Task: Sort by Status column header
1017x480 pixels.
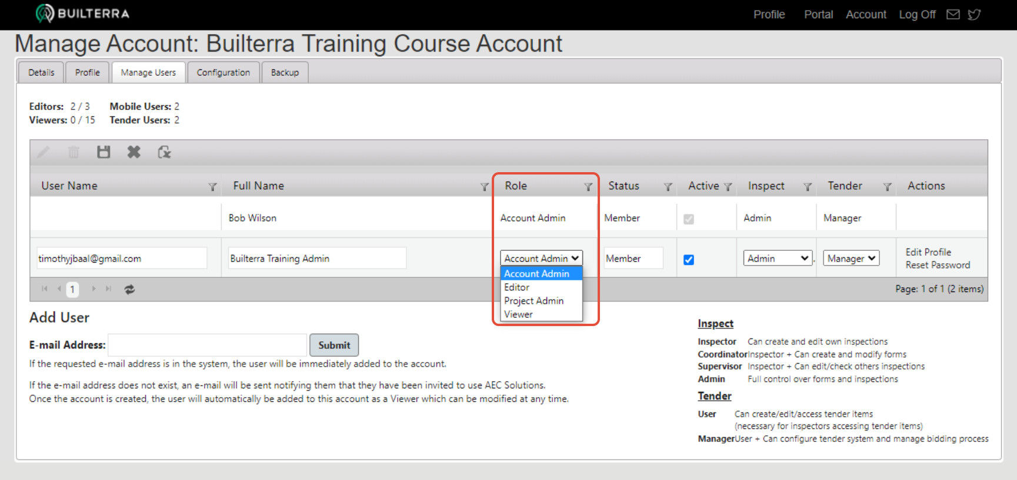Action: (623, 186)
